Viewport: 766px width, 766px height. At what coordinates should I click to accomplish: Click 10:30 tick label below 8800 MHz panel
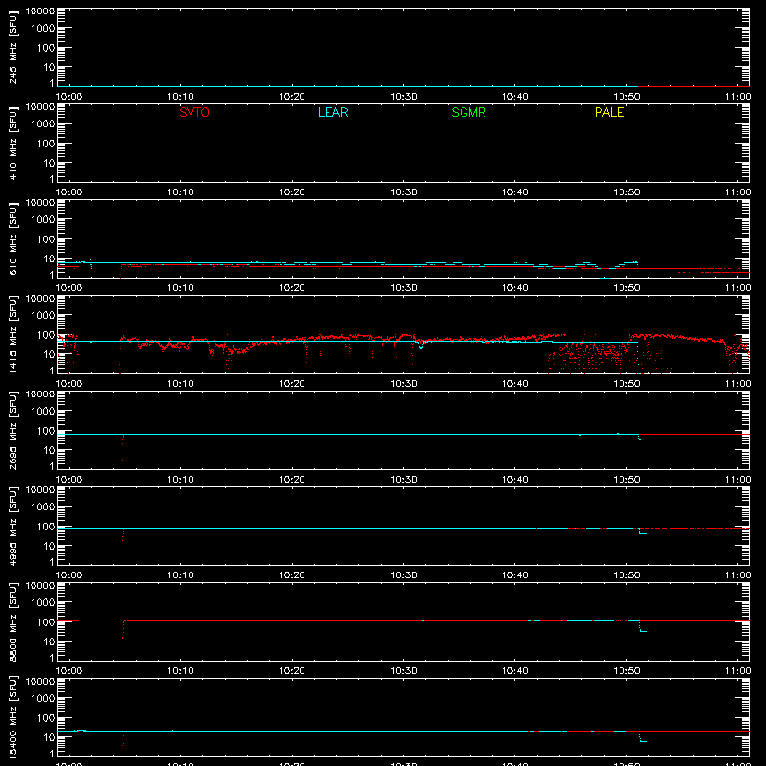403,671
